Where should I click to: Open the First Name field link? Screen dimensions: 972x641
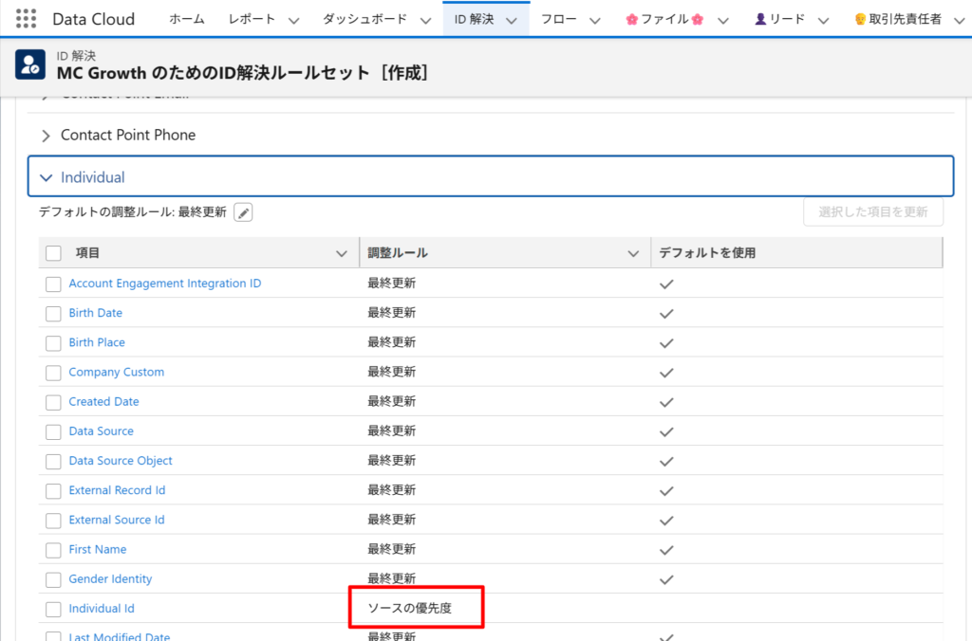tap(98, 549)
